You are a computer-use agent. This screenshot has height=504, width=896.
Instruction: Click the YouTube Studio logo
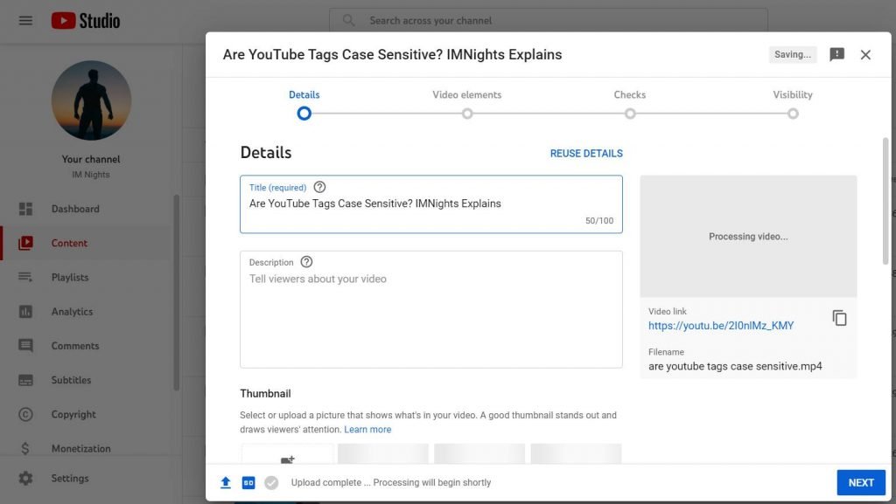pos(86,20)
